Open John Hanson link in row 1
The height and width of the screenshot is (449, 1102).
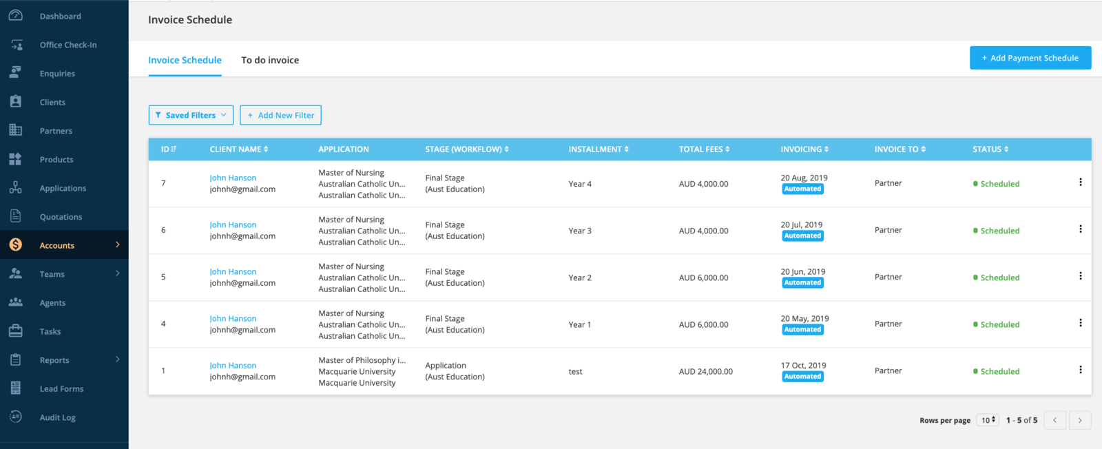(x=233, y=365)
